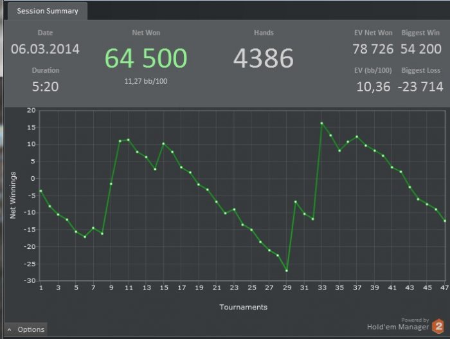Click the Duration value 5:20
450x339 pixels.
coord(46,87)
